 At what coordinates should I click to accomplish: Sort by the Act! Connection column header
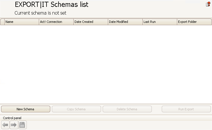tap(56, 22)
